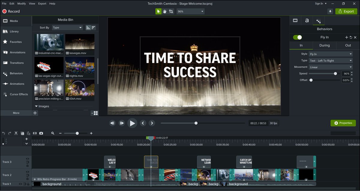This screenshot has height=191, width=360.
Task: Click More in the tools sidebar
Action: [16, 113]
